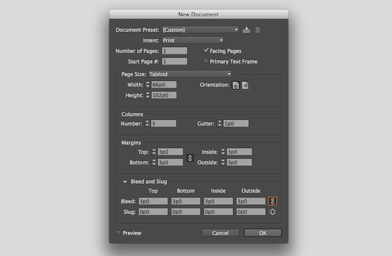Click the Cancel button
The width and height of the screenshot is (392, 256).
pos(220,233)
